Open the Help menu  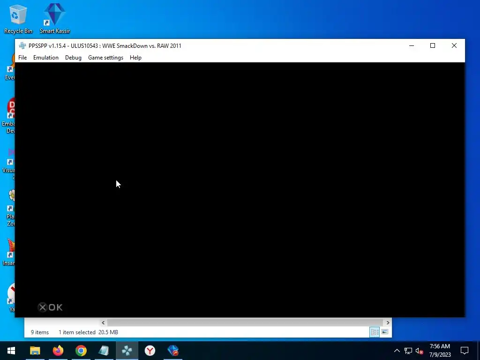[135, 58]
